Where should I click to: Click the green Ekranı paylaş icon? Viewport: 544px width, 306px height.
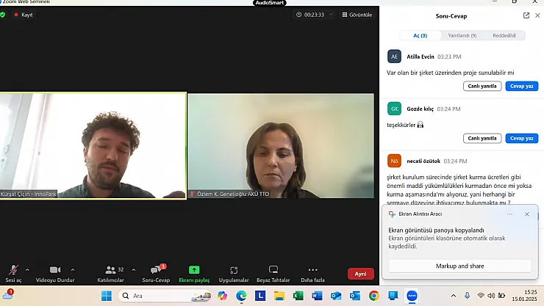(194, 270)
